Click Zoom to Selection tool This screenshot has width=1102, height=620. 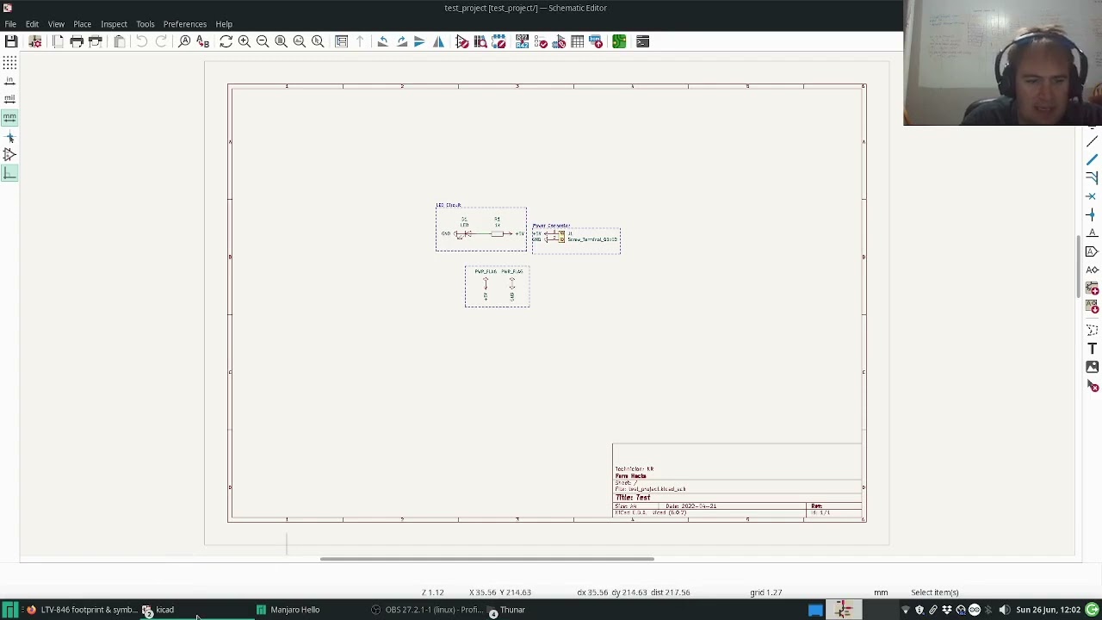(x=318, y=41)
